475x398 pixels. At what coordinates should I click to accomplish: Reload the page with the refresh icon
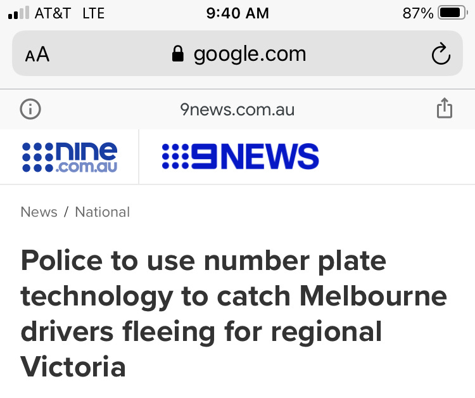441,54
